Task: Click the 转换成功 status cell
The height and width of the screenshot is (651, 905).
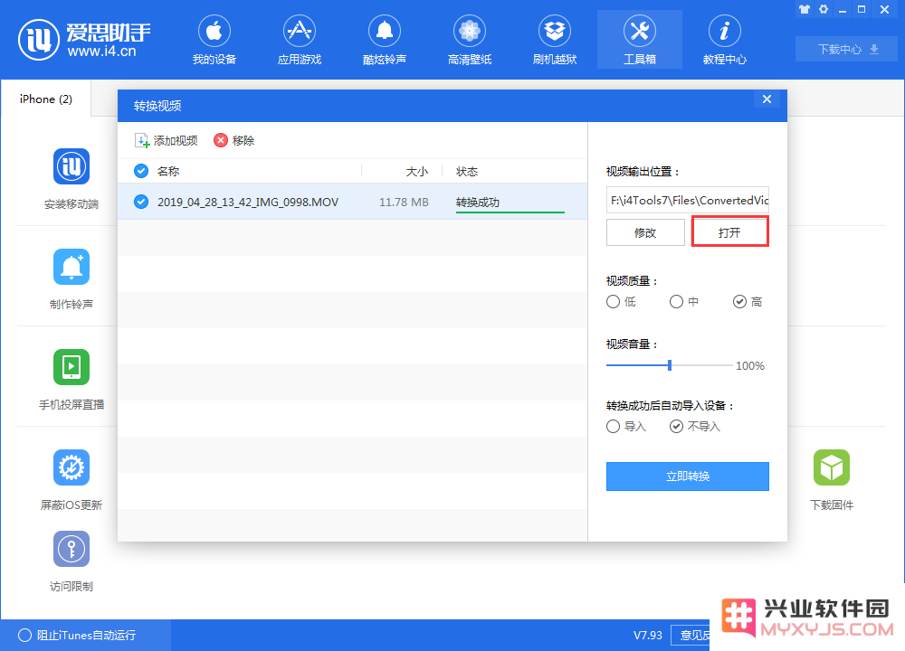Action: [x=477, y=203]
